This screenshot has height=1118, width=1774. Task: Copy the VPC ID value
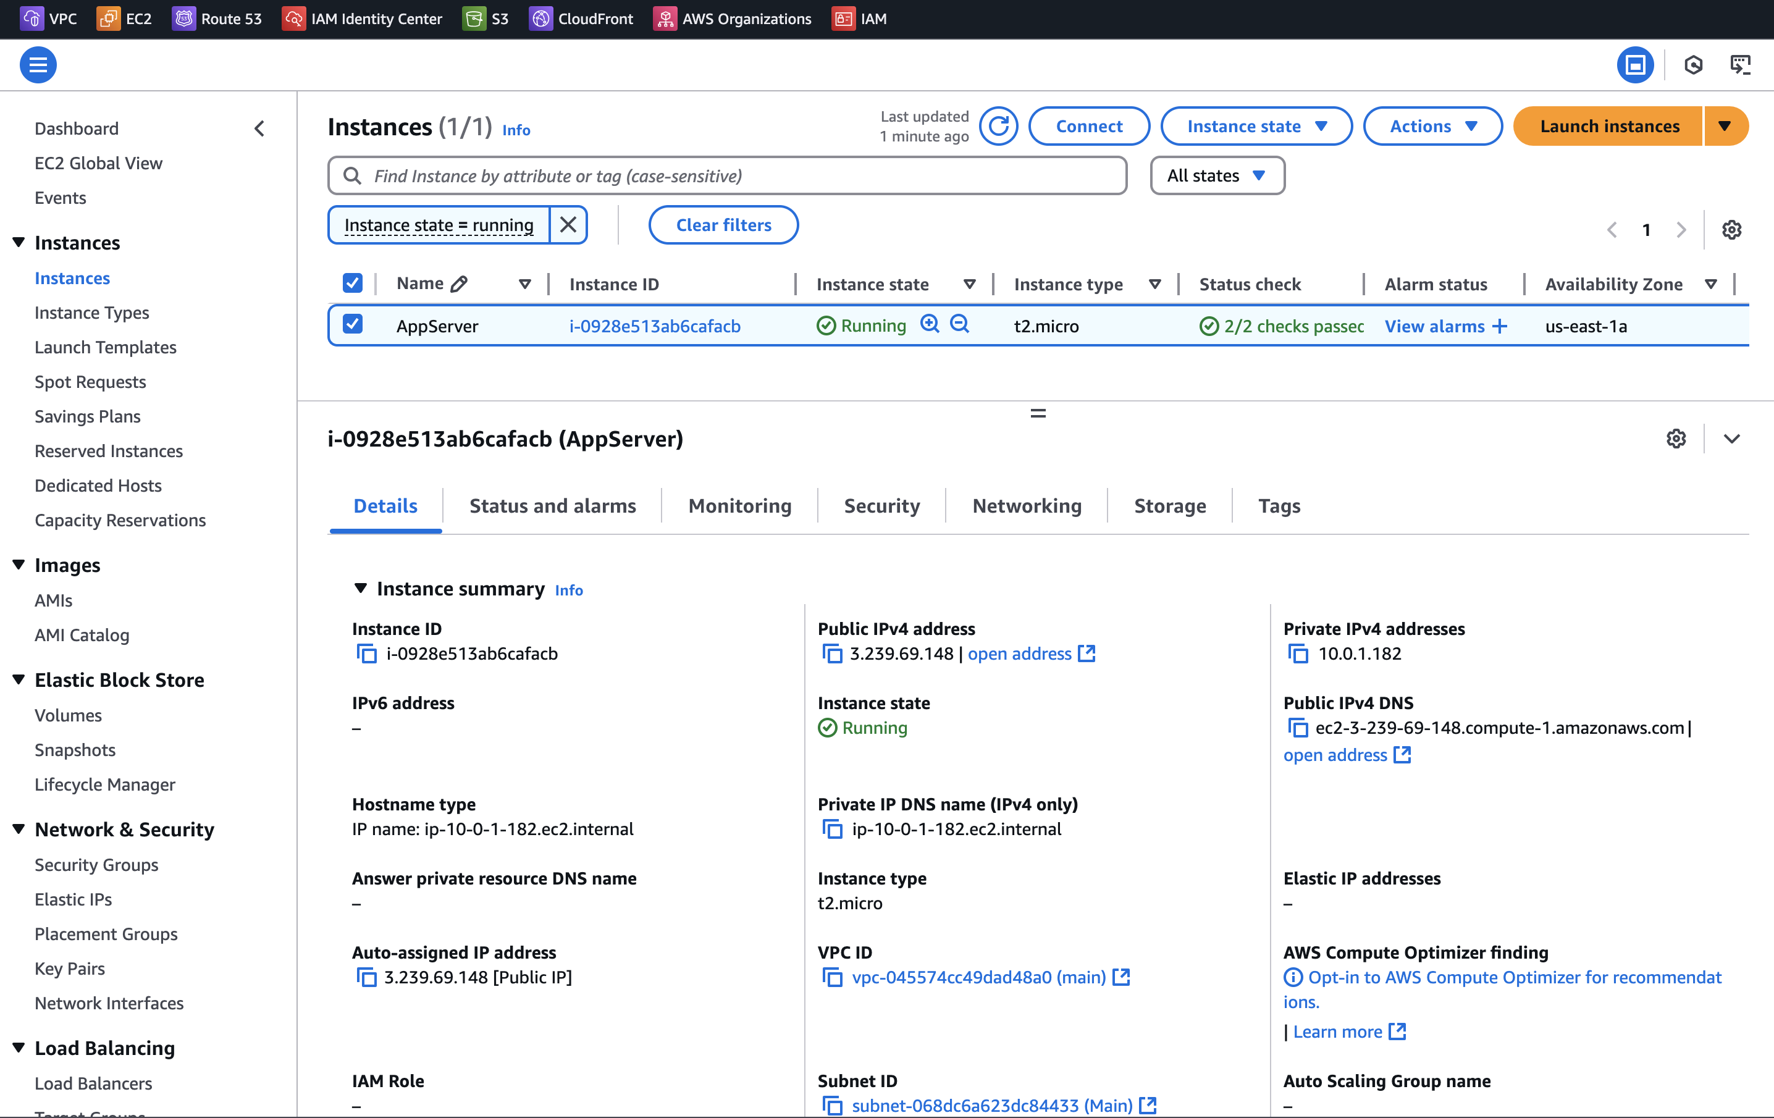pos(832,977)
